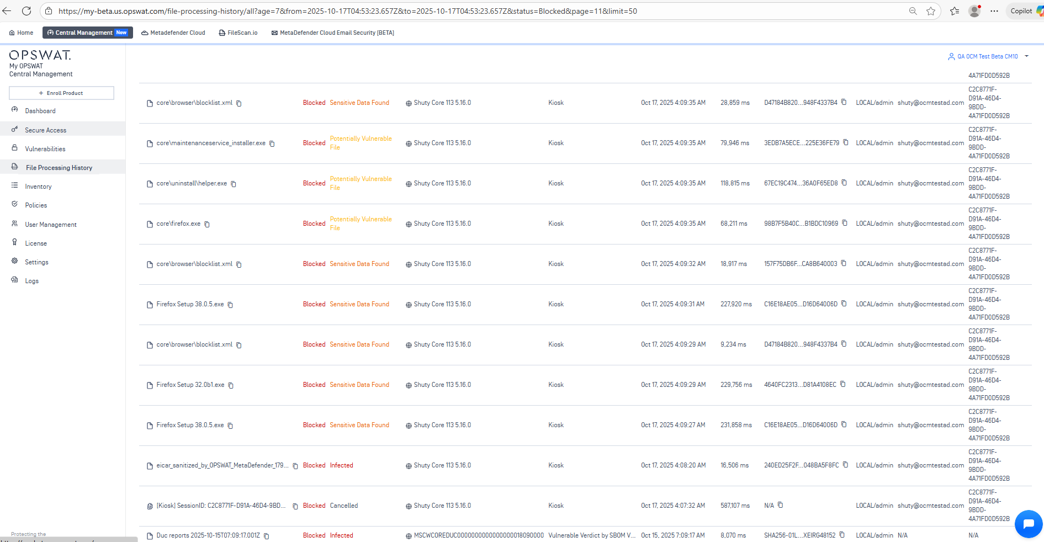
Task: Copy hash 3EDB7A5ECE of maintenanceservice installer
Action: (x=845, y=142)
